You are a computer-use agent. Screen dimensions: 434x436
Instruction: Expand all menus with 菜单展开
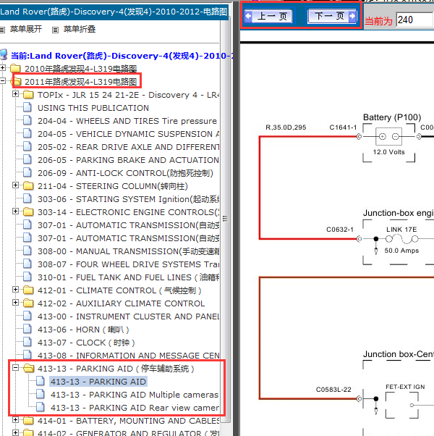tap(25, 29)
